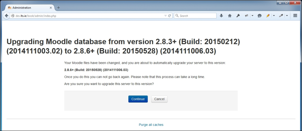Close the Administration tab
Screen dimensions: 302x131
tap(51, 8)
